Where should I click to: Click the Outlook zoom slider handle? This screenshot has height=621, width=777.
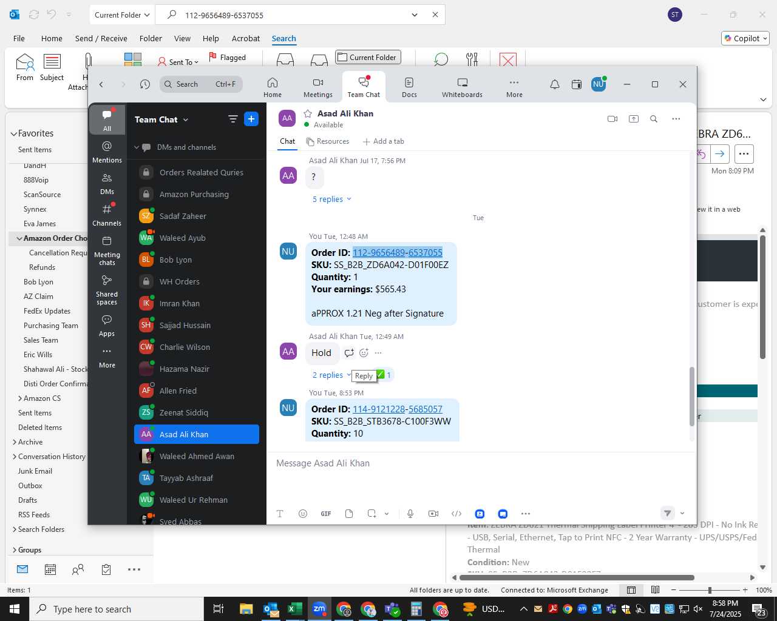[x=710, y=590]
